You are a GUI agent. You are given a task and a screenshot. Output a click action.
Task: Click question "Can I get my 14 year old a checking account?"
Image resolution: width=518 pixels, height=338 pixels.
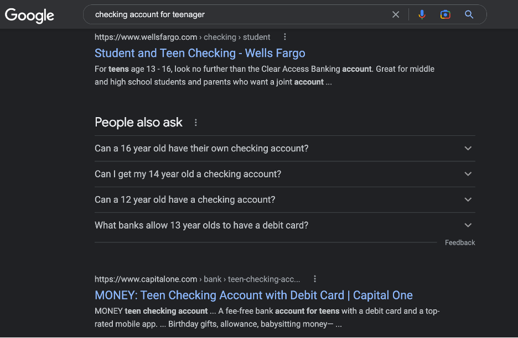188,174
